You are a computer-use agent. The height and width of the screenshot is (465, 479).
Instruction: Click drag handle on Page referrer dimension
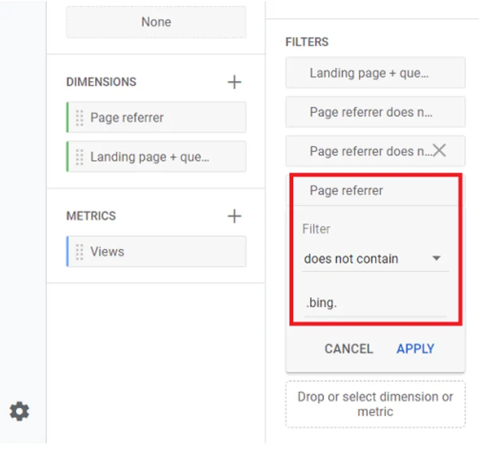(80, 118)
